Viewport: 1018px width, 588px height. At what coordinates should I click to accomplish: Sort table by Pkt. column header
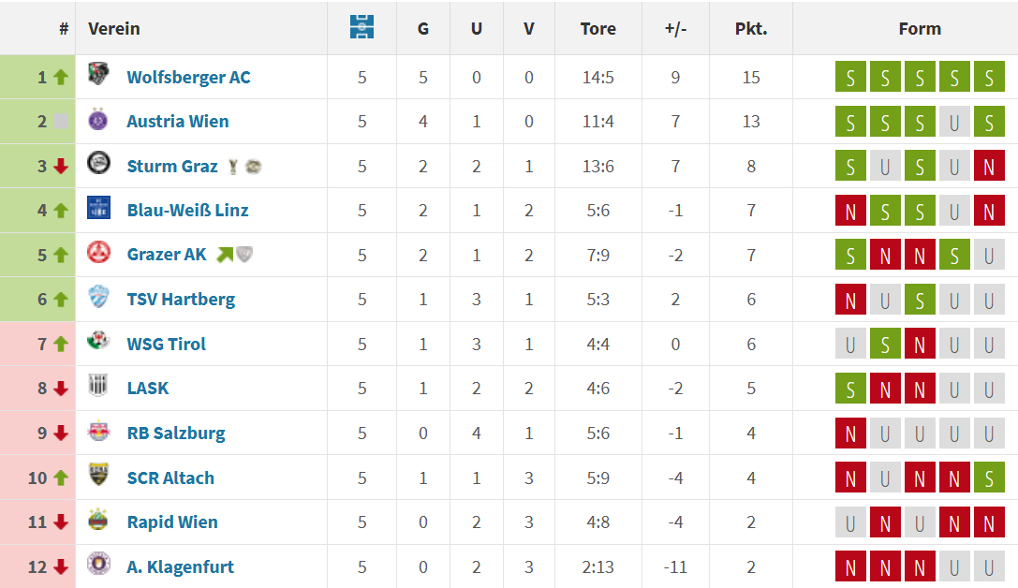click(751, 28)
